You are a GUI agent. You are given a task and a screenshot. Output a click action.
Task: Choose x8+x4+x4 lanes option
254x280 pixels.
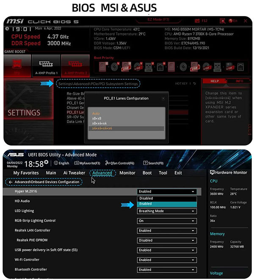(x=99, y=123)
